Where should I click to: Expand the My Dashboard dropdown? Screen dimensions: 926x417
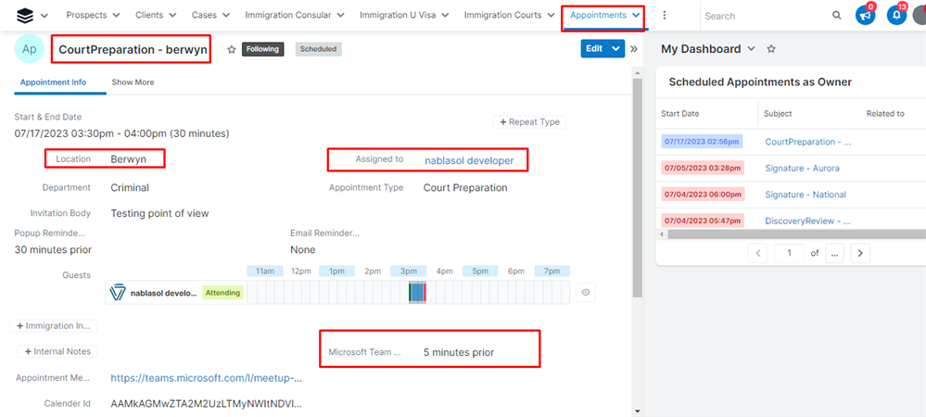click(752, 49)
